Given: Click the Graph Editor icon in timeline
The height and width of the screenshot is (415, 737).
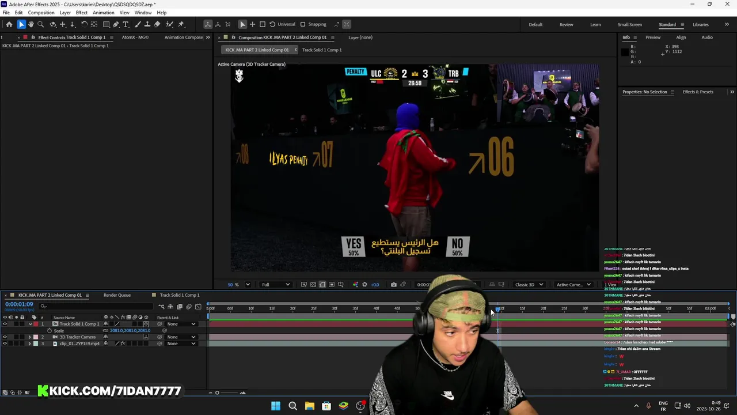Looking at the screenshot, I should (198, 307).
